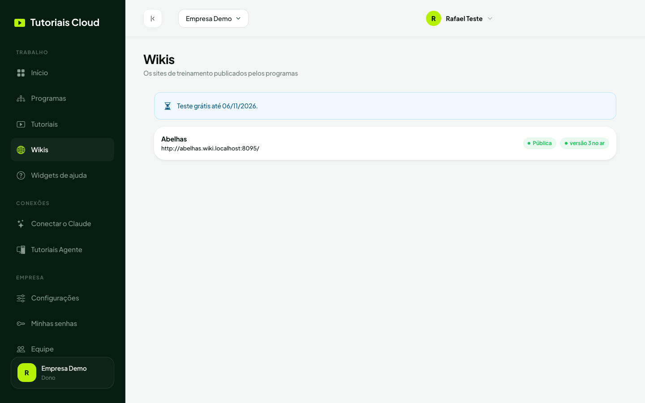This screenshot has height=403, width=645.
Task: Open the Empresa Demo company dropdown
Action: pos(213,18)
